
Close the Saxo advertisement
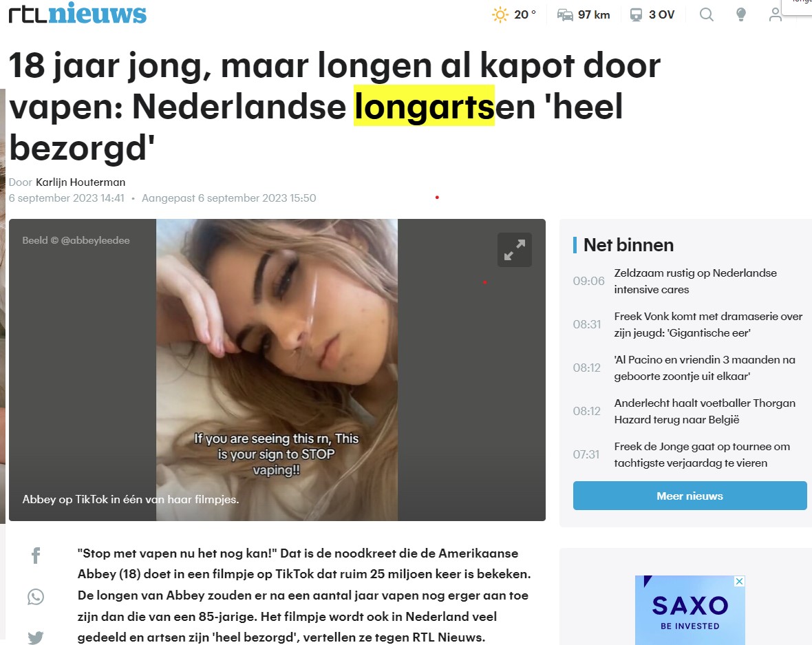pos(740,581)
